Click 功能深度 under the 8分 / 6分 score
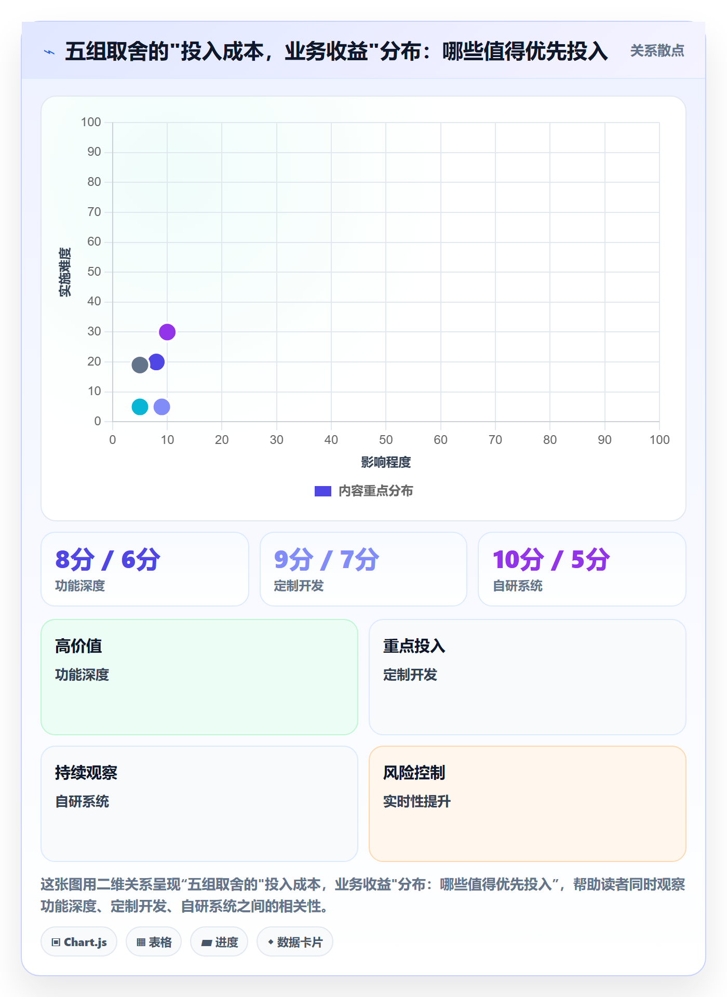727x997 pixels. (80, 586)
